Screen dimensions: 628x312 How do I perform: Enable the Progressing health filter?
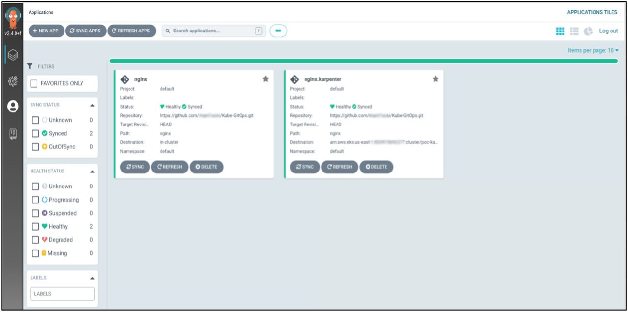(35, 200)
